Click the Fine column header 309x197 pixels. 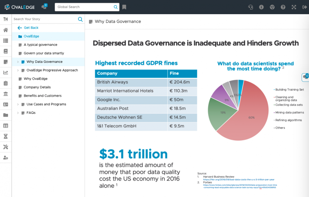(182, 74)
